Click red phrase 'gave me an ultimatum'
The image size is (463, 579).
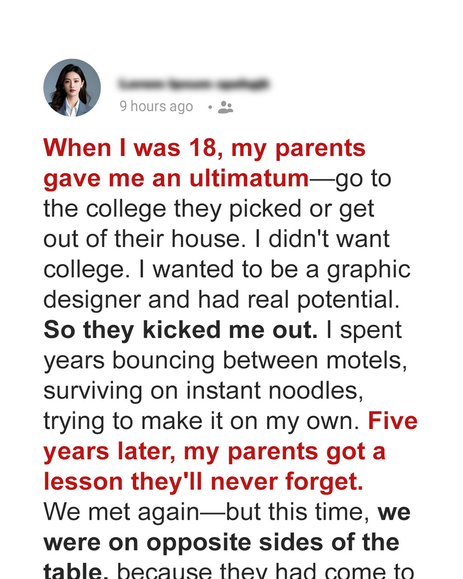pyautogui.click(x=176, y=179)
